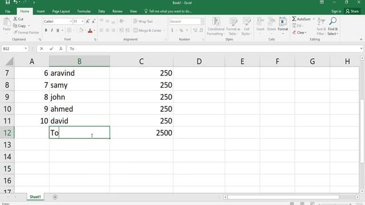The width and height of the screenshot is (365, 205).
Task: Increase font size with A icon
Action: coord(88,22)
